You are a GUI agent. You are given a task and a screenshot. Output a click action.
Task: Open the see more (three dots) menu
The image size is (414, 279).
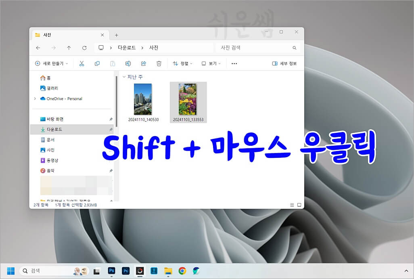pyautogui.click(x=234, y=64)
